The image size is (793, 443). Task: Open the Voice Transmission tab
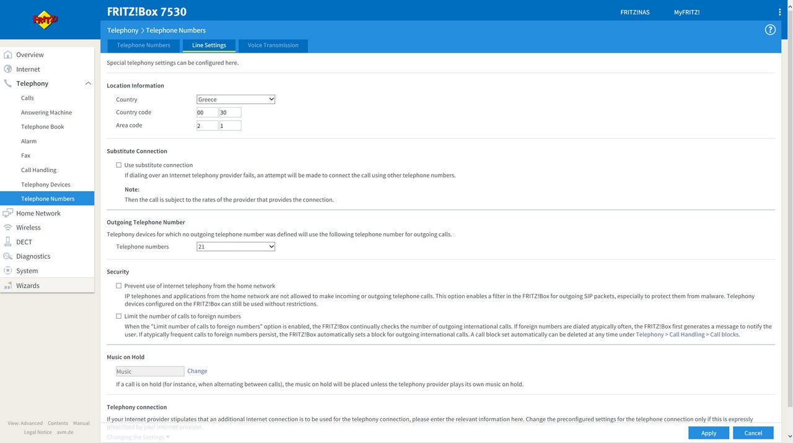[x=273, y=45]
